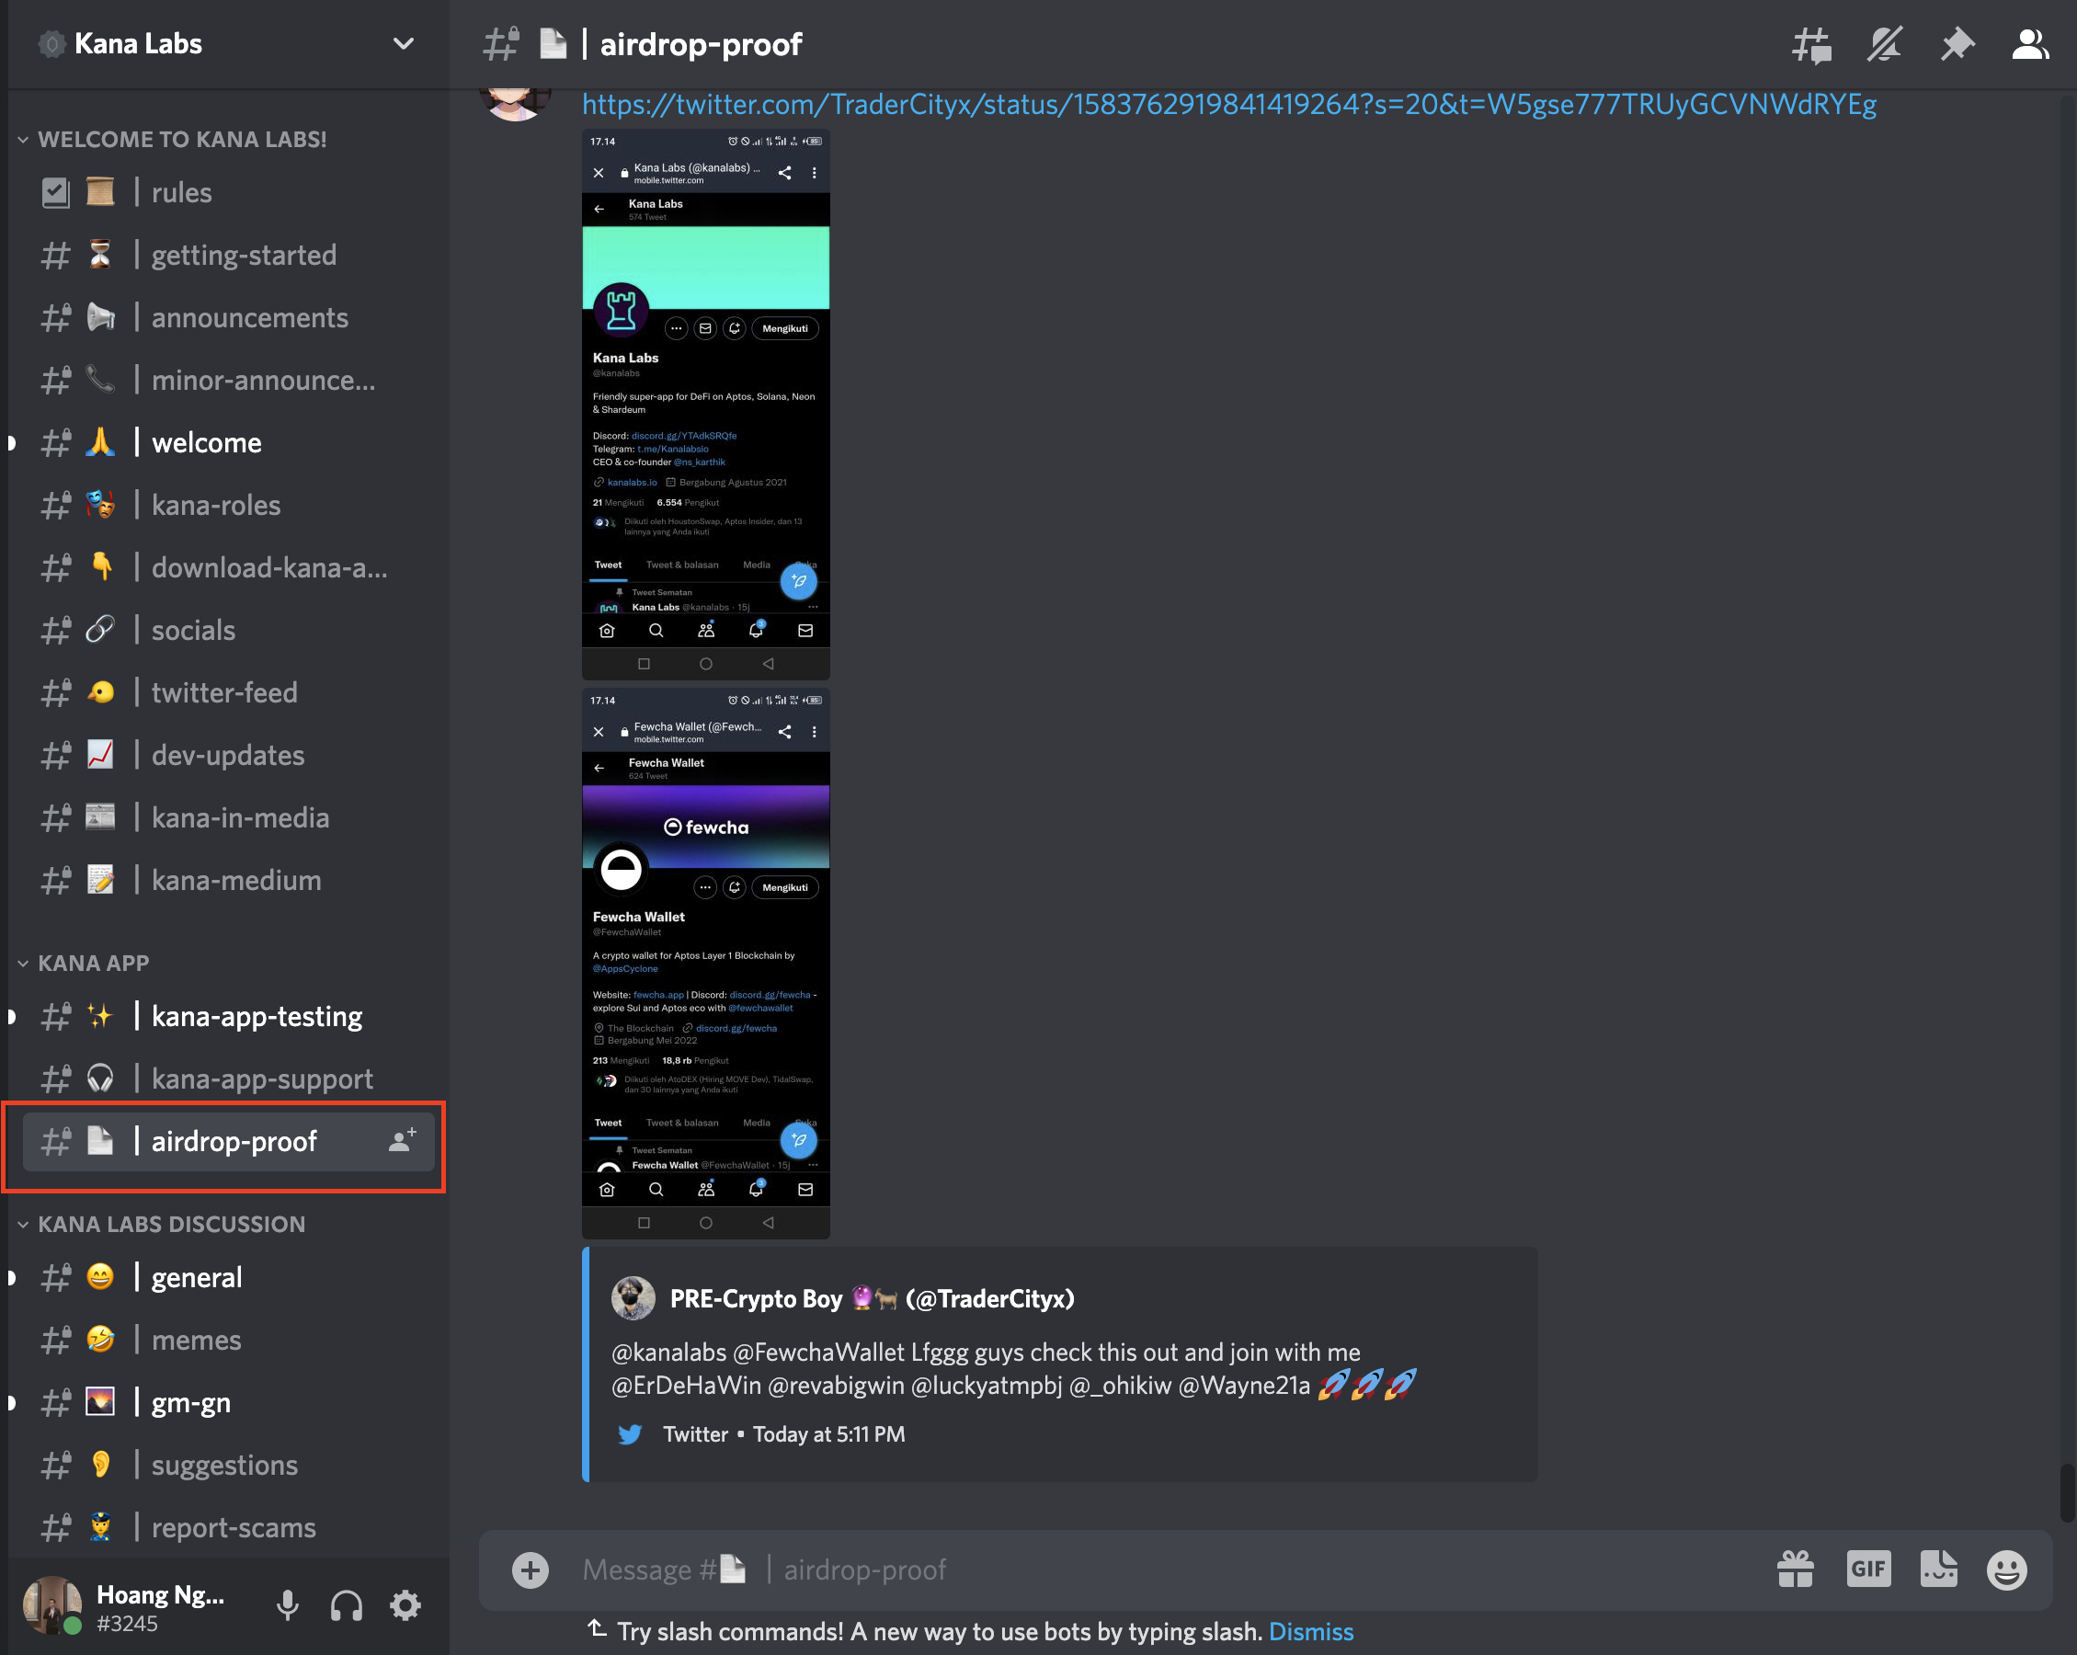
Task: Open the Threads icon in header
Action: (1811, 44)
